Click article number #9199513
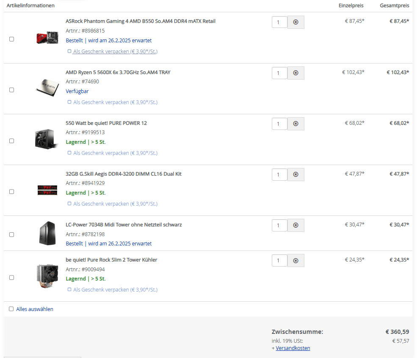Image resolution: width=417 pixels, height=358 pixels. pos(93,132)
